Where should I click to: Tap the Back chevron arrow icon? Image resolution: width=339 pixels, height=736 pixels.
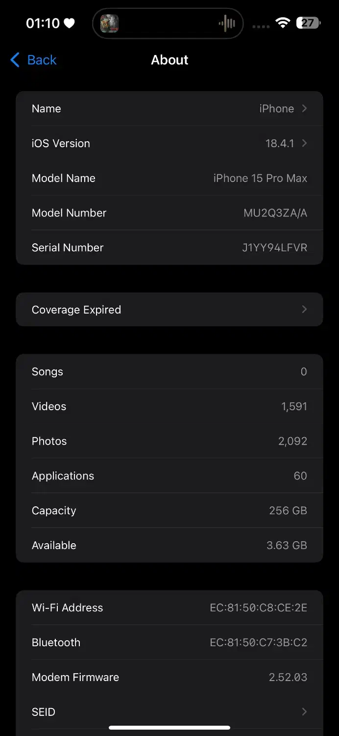click(x=15, y=60)
